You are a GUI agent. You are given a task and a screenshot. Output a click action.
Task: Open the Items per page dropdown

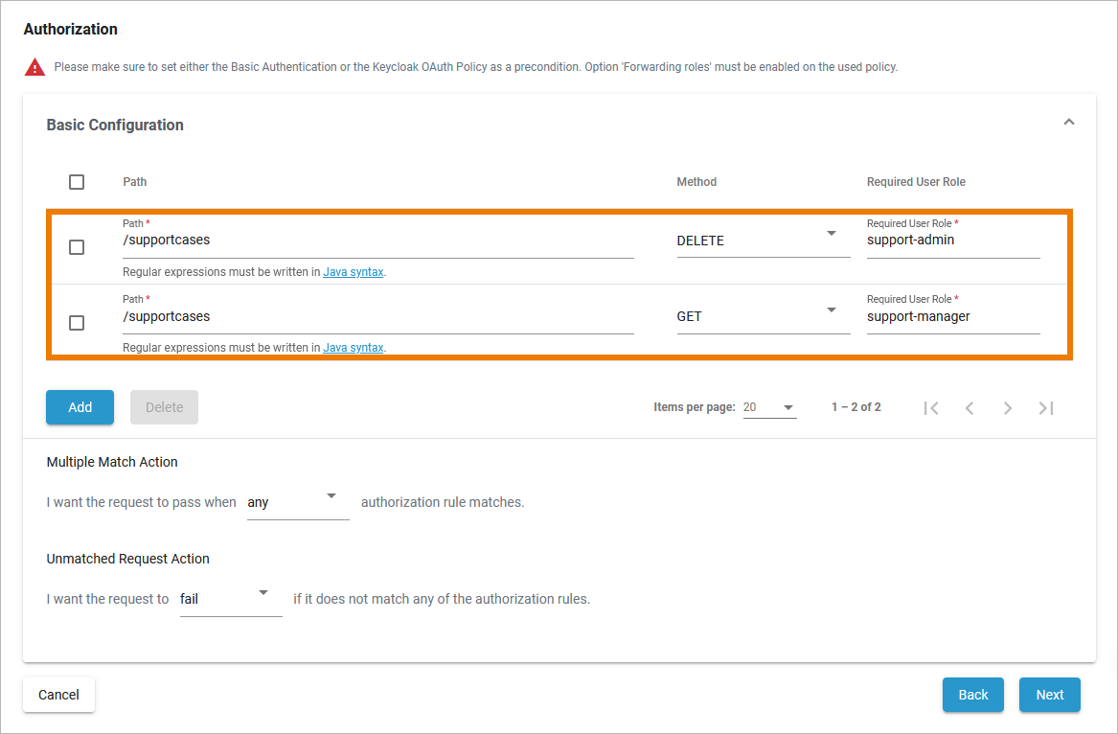[x=769, y=406]
